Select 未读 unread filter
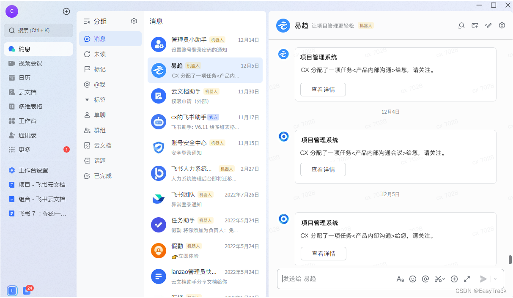The image size is (513, 298). 110,54
